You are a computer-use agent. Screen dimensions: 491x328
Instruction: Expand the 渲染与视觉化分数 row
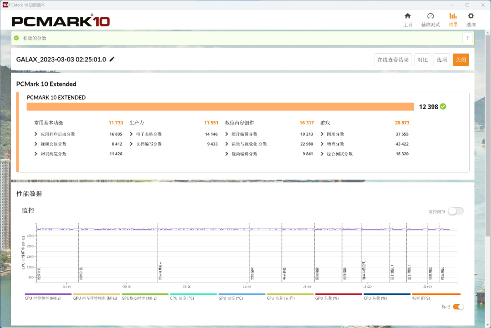point(227,144)
